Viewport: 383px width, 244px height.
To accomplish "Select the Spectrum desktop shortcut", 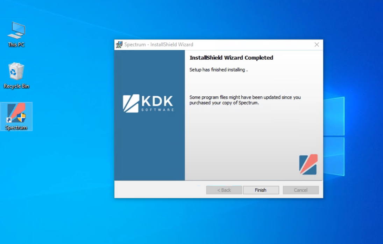I will tap(16, 117).
